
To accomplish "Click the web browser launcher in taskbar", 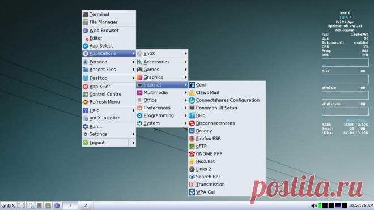I will [x=57, y=205].
